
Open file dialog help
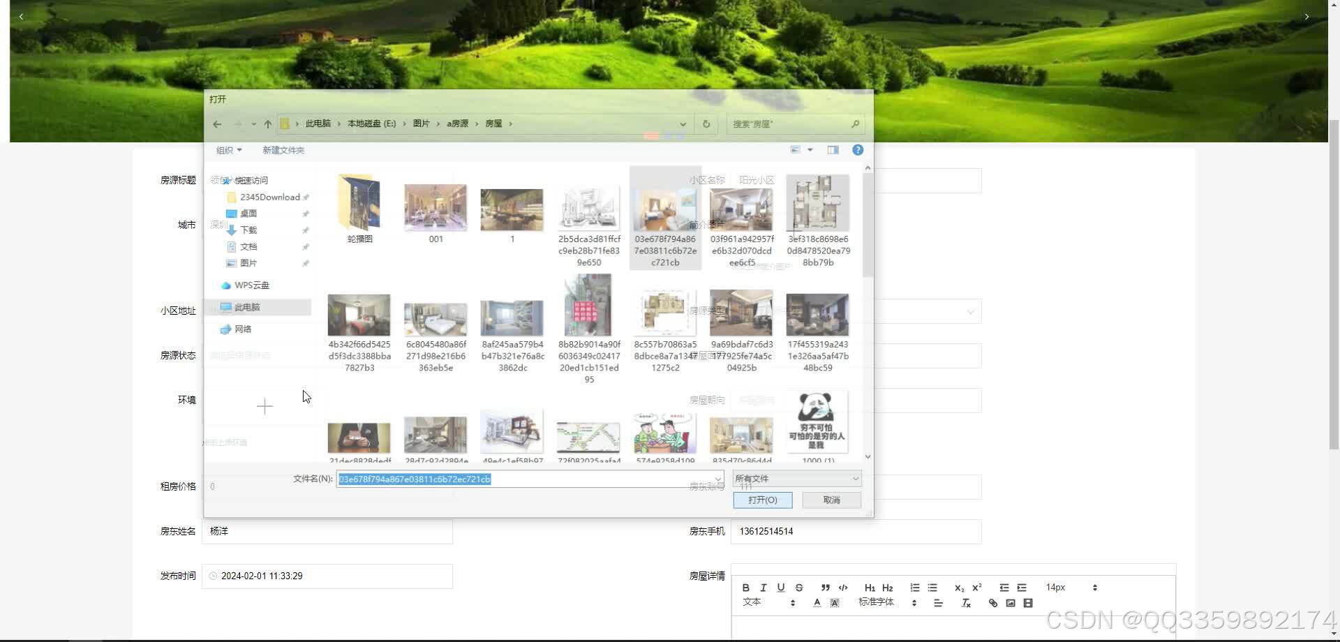858,150
